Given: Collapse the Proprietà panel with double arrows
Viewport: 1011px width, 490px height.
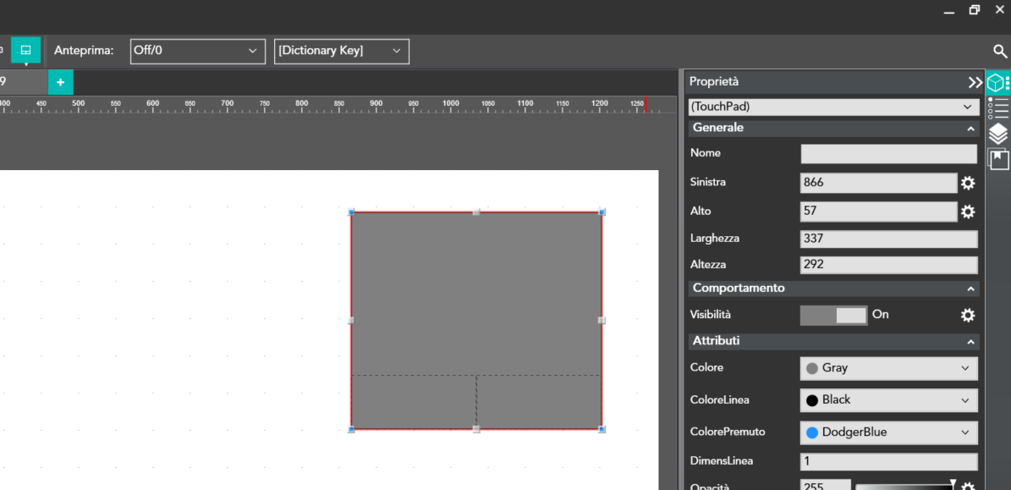Looking at the screenshot, I should (x=975, y=82).
